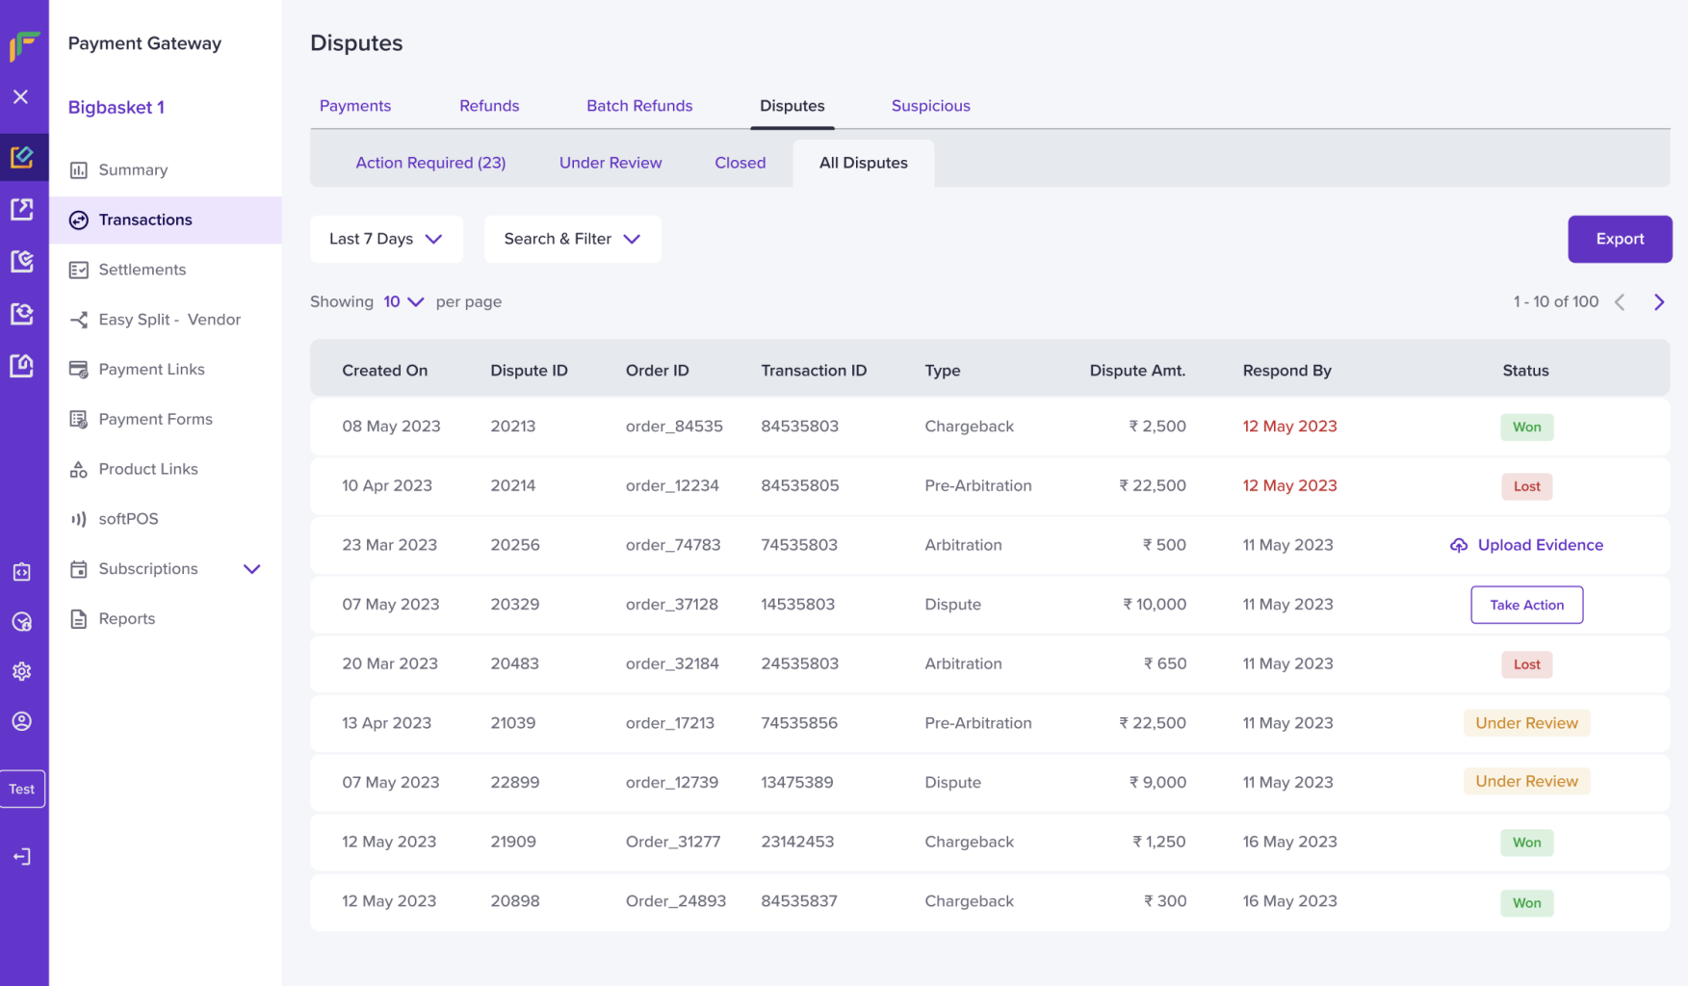Click the Upload Evidence cloud icon
Image resolution: width=1688 pixels, height=986 pixels.
click(1459, 545)
